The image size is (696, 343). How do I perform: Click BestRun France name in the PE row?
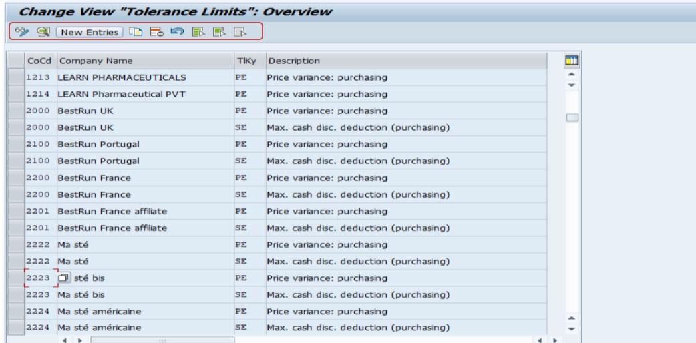click(x=146, y=178)
